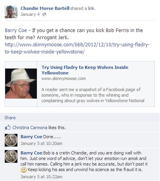Open Barry Coe name on 'Bob is a cretin' comment
This screenshot has height=181, width=160.
[31, 153]
